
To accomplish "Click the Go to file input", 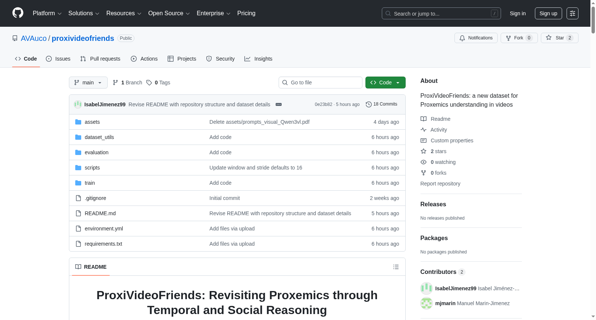I will [x=320, y=83].
